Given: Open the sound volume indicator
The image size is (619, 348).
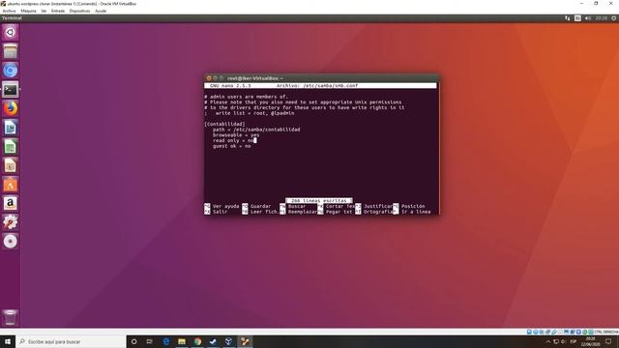Looking at the screenshot, I should 588,18.
